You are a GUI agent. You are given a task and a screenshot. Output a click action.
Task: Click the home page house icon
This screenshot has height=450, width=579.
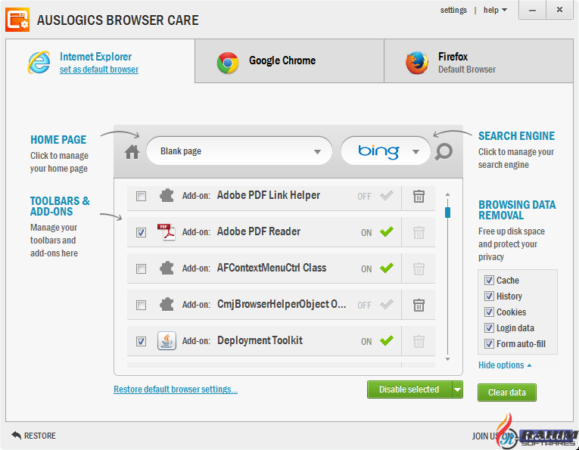click(x=132, y=151)
